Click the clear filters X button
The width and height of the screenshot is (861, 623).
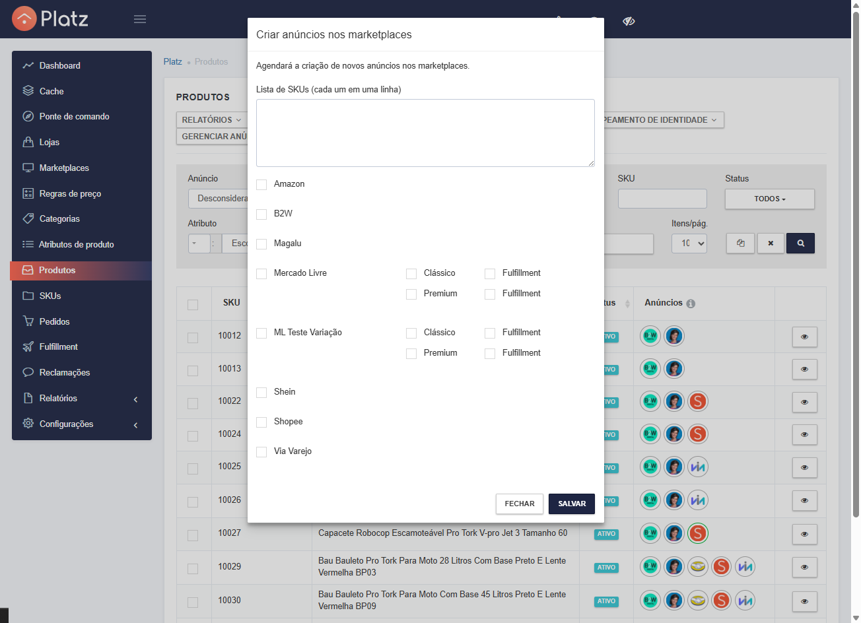pos(771,243)
